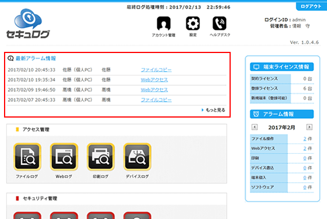The height and width of the screenshot is (219, 327).
Task: Click the alarm clock icon in アラーム情報
Action: click(256, 114)
